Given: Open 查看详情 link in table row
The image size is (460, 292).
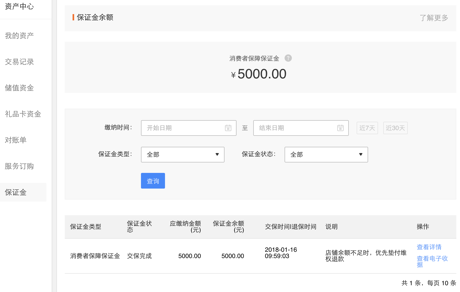Looking at the screenshot, I should [429, 247].
